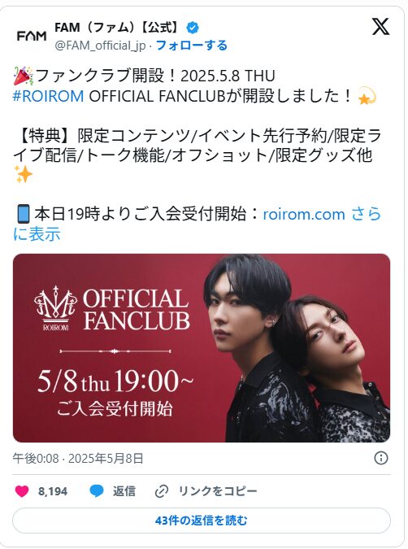Click the blue reply bubble icon
This screenshot has width=408, height=549.
pos(97,491)
